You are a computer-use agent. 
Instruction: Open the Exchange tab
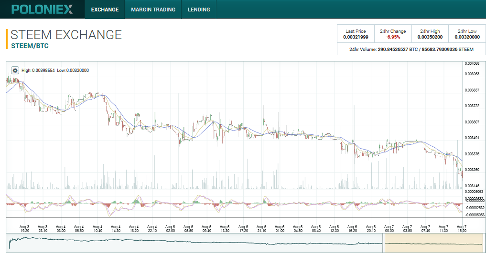105,10
